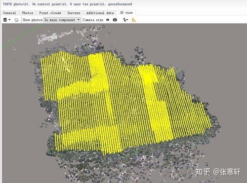The image size is (247, 183).
Task: Click the Show photos label
Action: [x=33, y=20]
